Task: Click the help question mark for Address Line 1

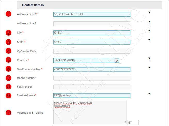Action: (149, 13)
